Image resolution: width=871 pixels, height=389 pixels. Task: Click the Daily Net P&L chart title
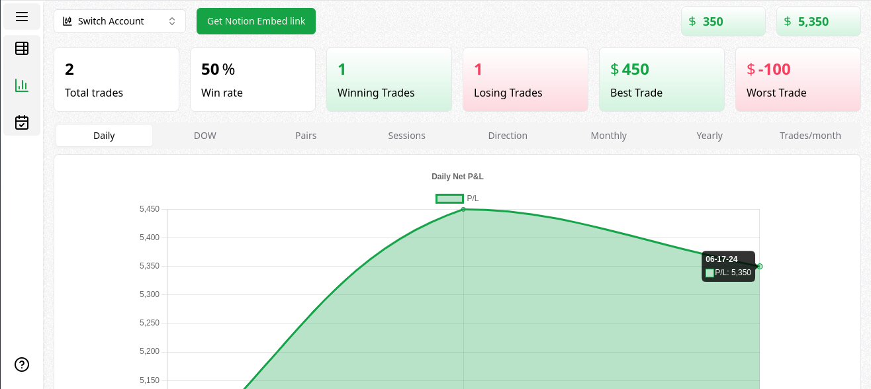[457, 177]
